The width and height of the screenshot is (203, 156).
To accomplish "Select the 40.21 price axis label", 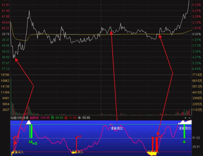I will (x=5, y=28).
